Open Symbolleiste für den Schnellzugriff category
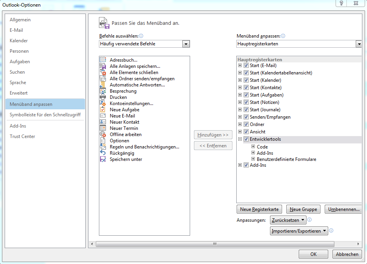 pyautogui.click(x=45, y=115)
